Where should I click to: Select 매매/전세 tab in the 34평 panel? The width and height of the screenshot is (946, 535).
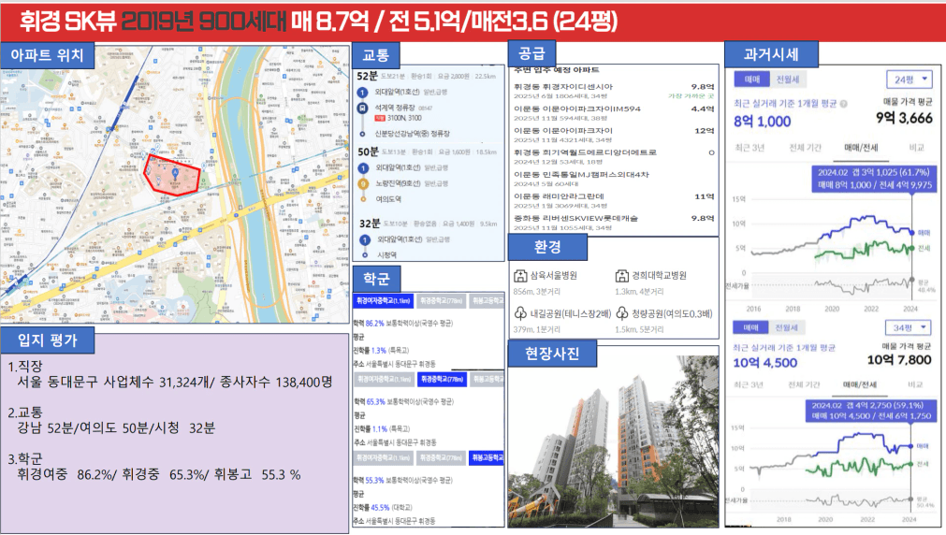point(860,384)
